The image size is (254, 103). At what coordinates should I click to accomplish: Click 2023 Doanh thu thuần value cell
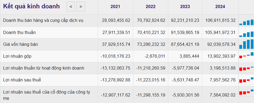[185, 33]
